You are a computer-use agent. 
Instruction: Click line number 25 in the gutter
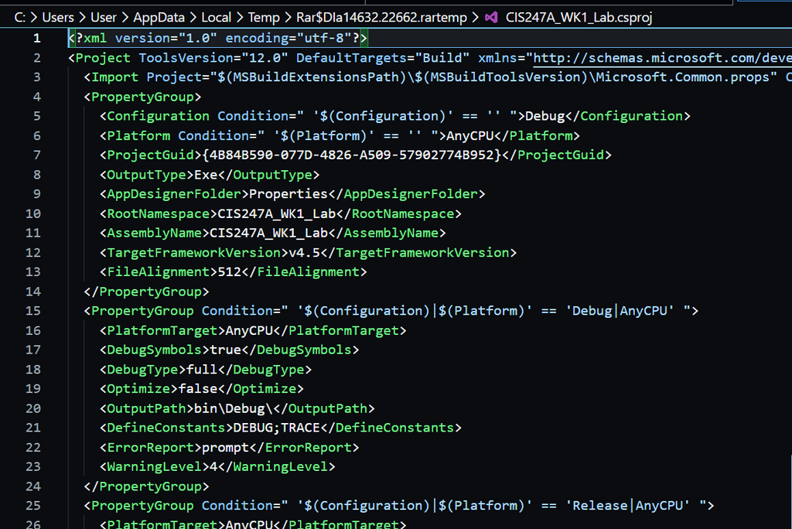[32, 506]
